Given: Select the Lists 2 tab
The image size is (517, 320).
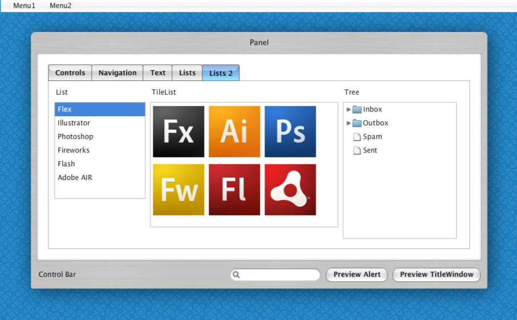Looking at the screenshot, I should tap(221, 73).
